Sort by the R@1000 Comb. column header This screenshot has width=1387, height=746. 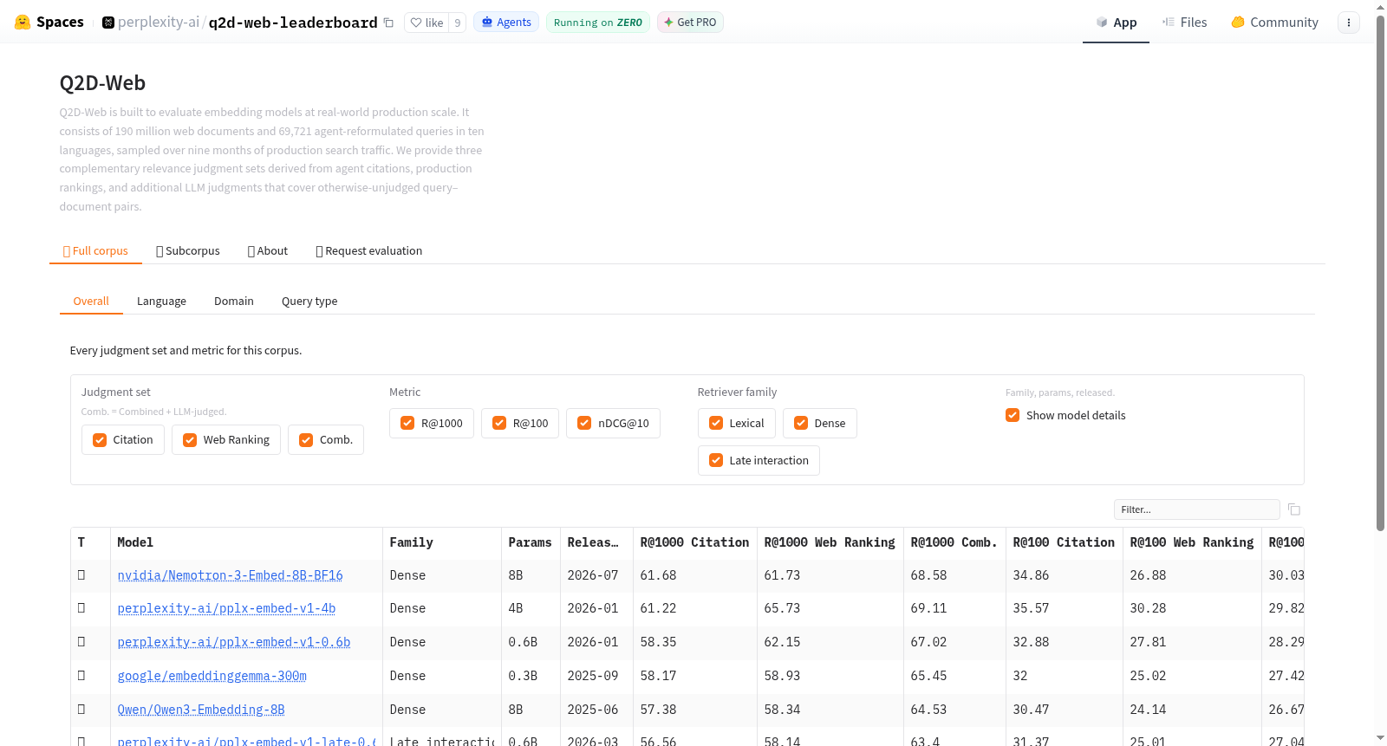954,543
